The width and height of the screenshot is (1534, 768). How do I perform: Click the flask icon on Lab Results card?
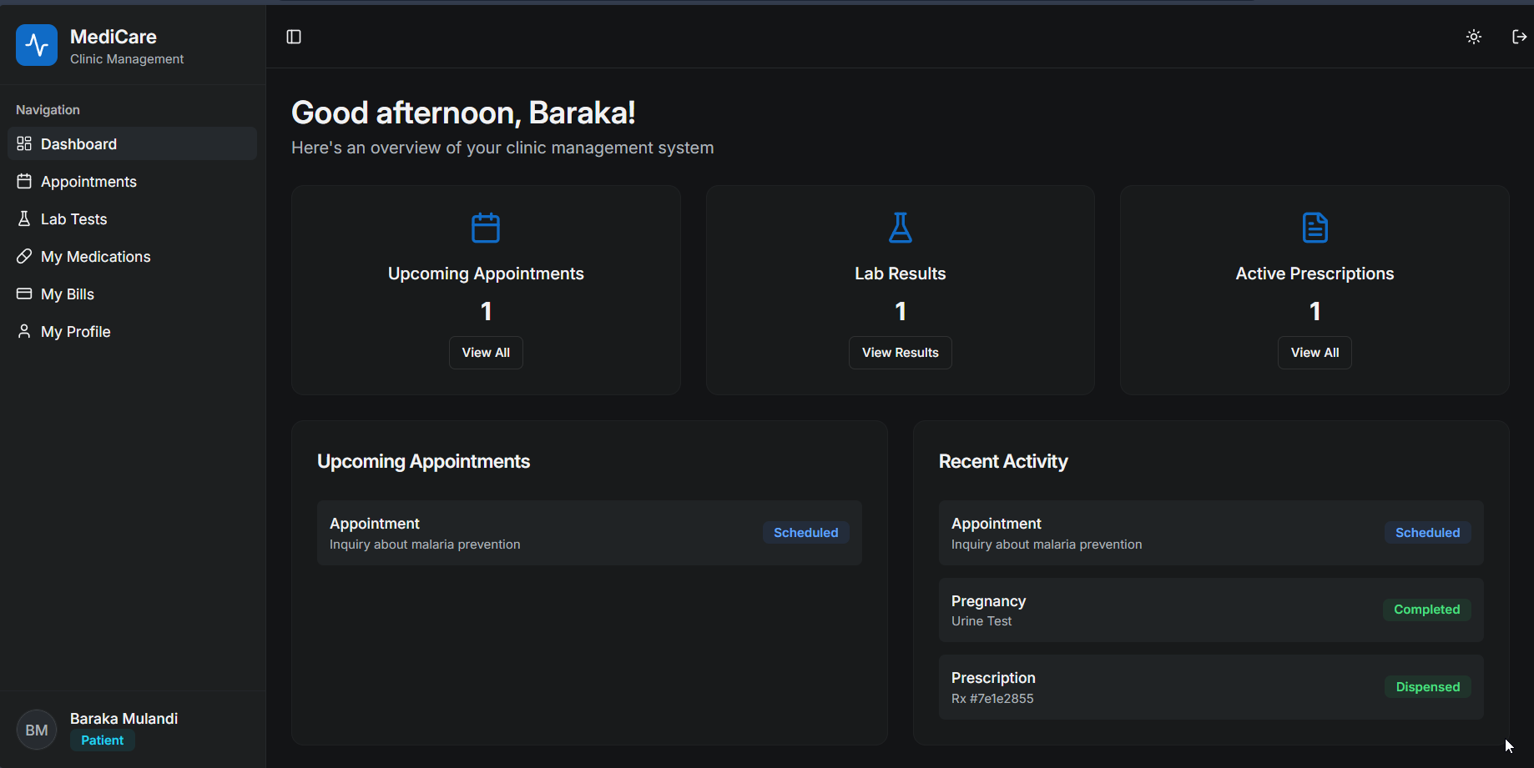900,228
